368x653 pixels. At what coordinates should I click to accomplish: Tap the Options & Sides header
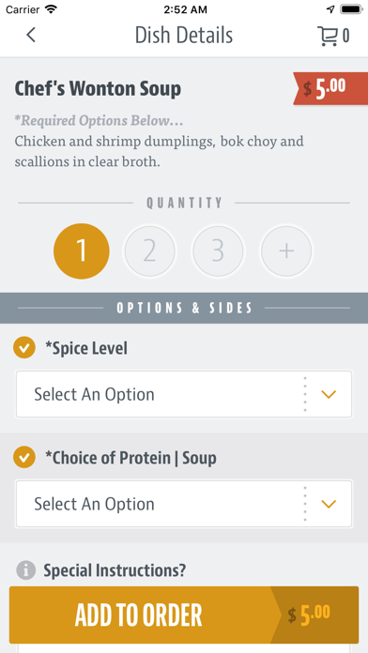[x=184, y=308]
